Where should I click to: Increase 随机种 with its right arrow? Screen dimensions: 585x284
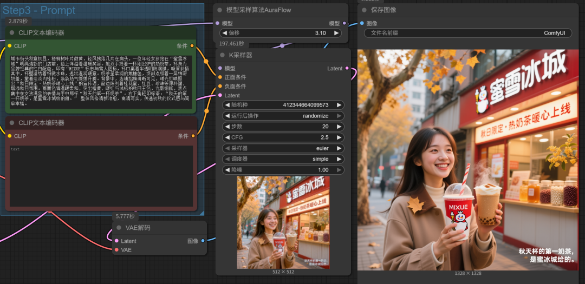[339, 105]
